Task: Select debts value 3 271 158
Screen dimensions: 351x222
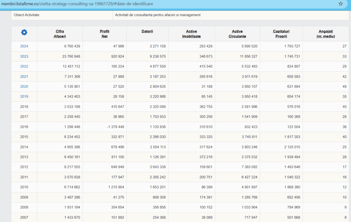Action: [158, 46]
